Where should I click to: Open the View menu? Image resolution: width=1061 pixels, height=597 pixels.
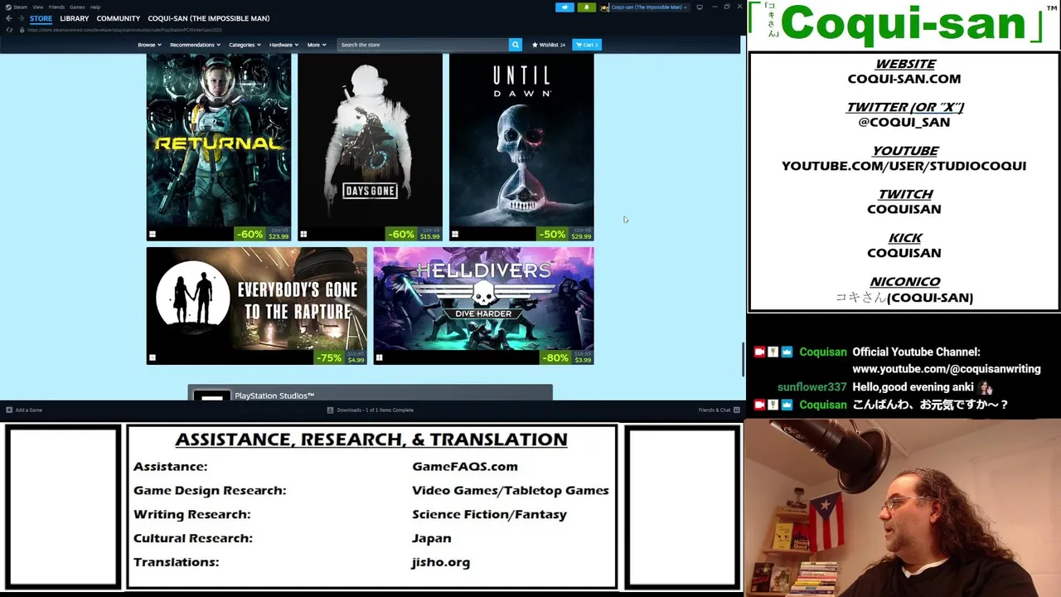38,7
